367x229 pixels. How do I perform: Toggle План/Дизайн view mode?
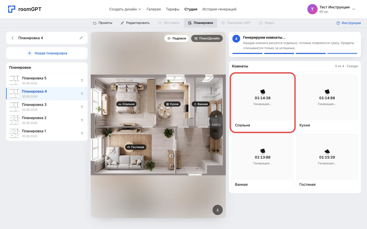point(207,38)
